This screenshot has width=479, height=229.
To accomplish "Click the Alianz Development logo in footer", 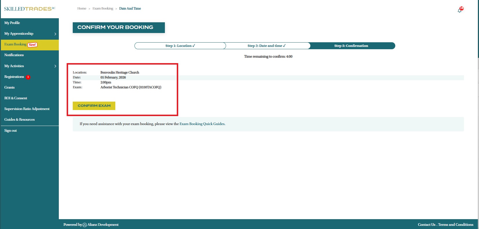I will coord(85,225).
